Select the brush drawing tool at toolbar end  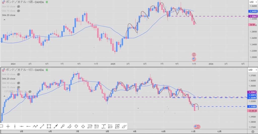(124, 126)
